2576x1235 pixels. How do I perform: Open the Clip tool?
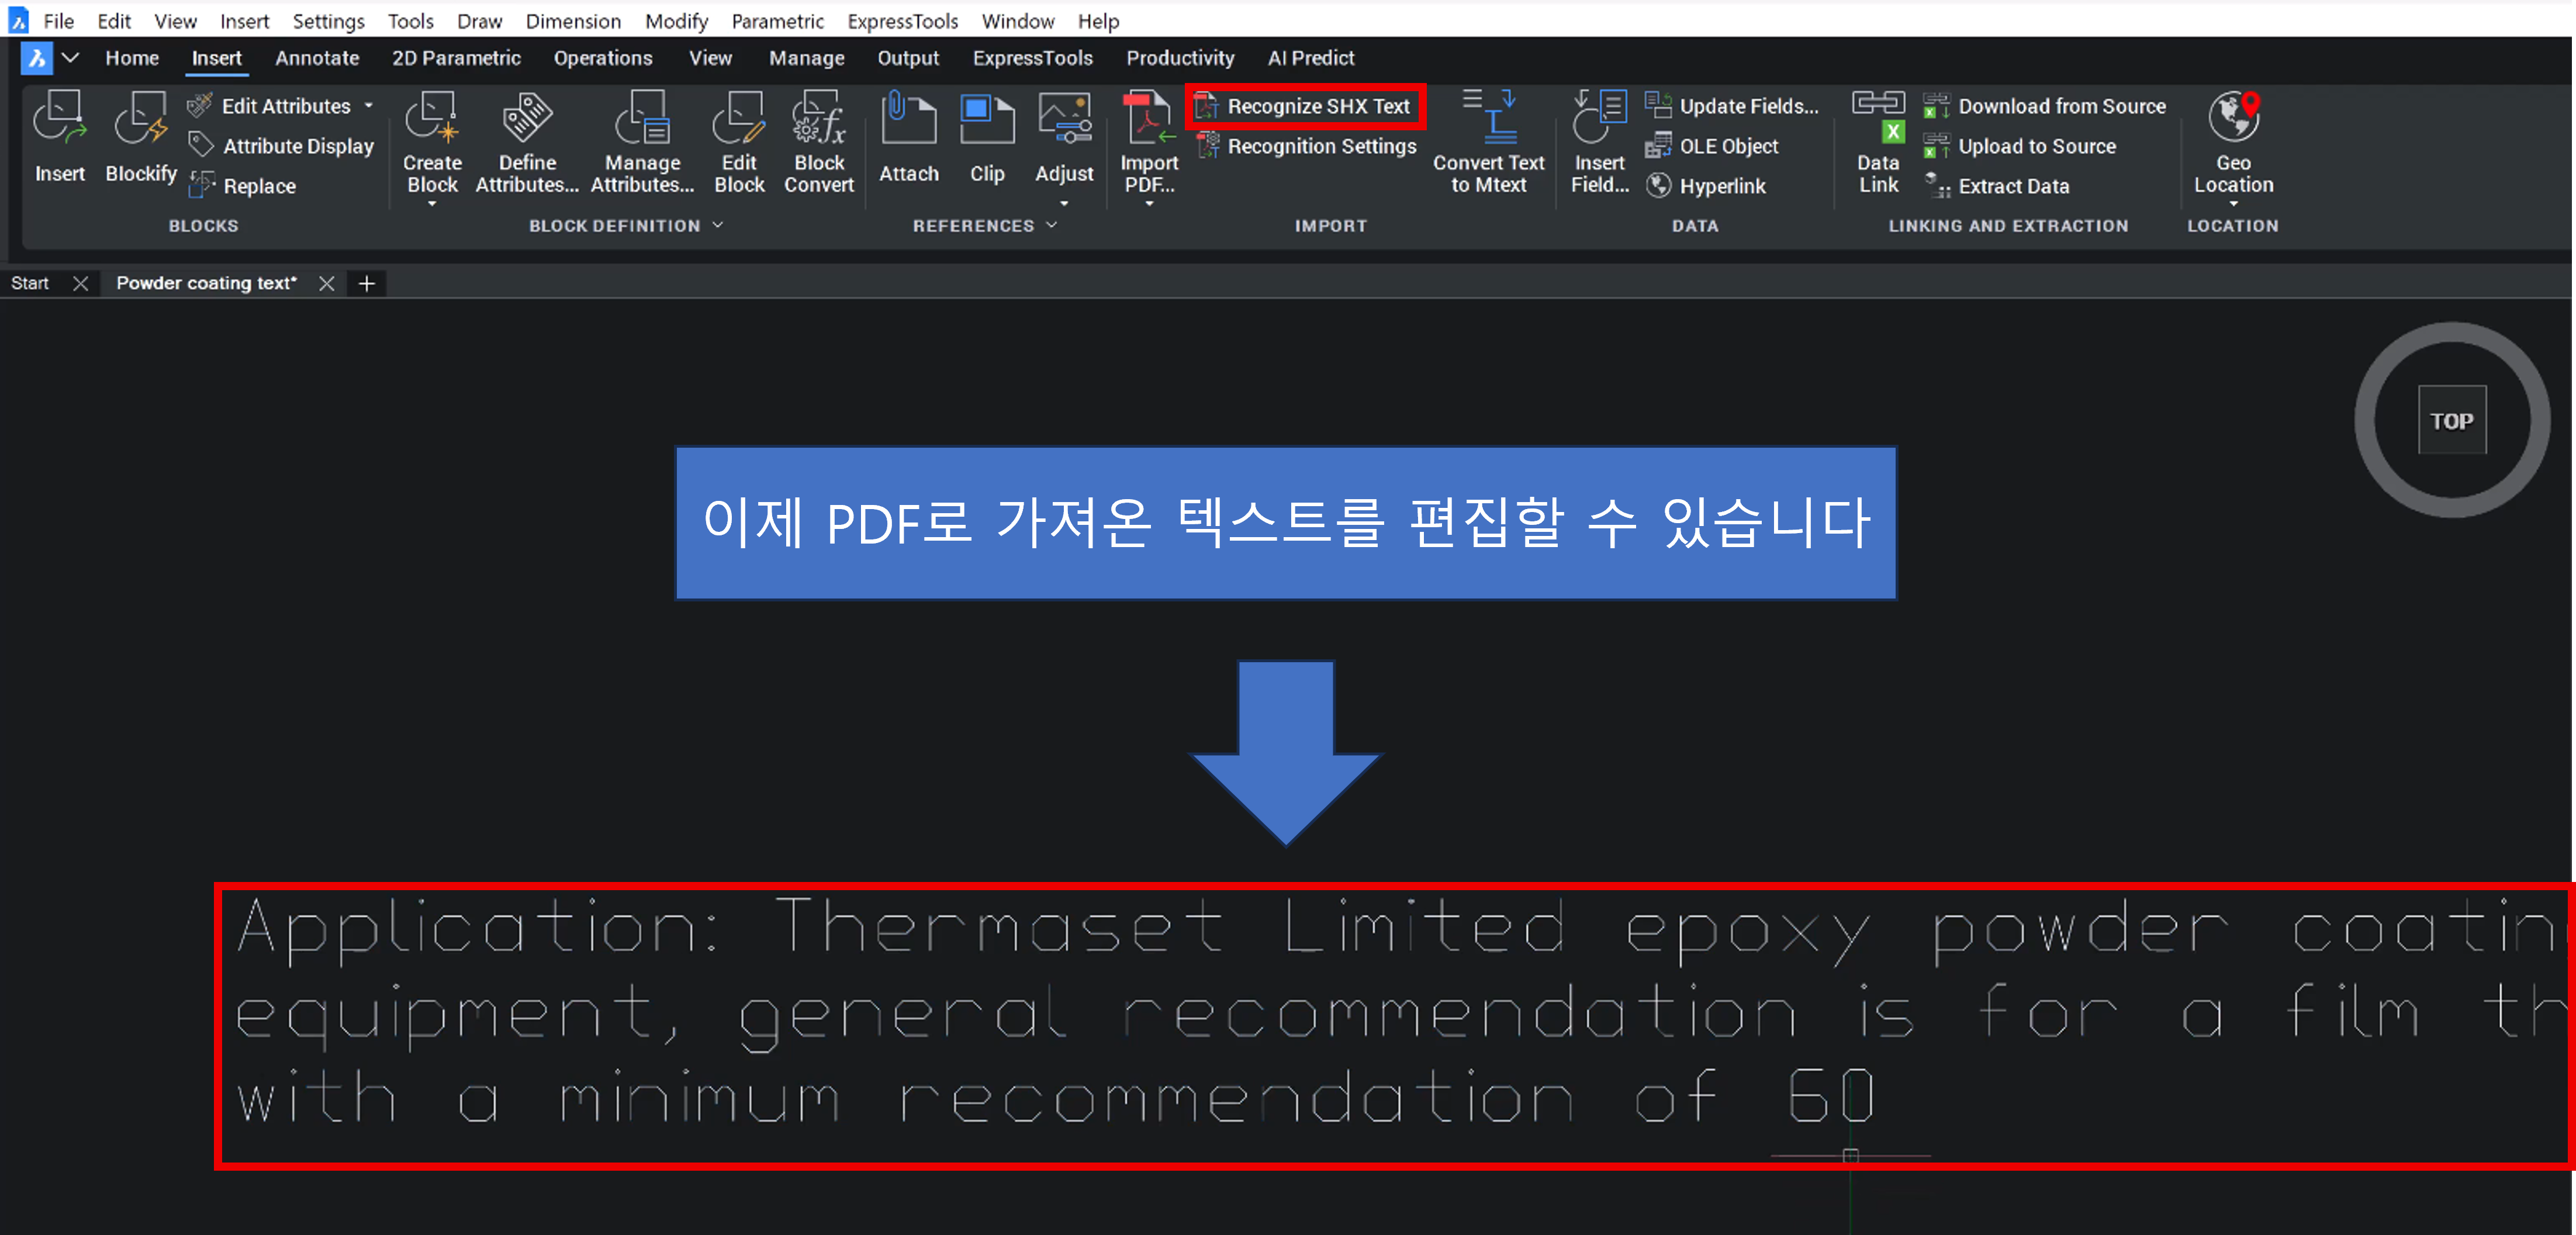987,140
